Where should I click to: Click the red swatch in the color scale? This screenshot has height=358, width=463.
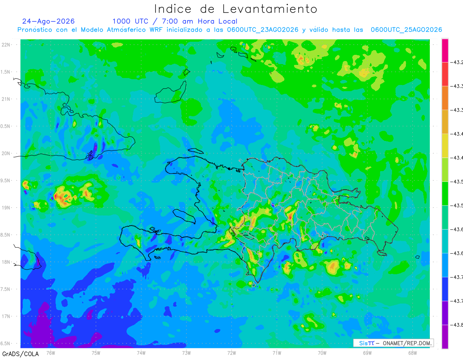445,74
